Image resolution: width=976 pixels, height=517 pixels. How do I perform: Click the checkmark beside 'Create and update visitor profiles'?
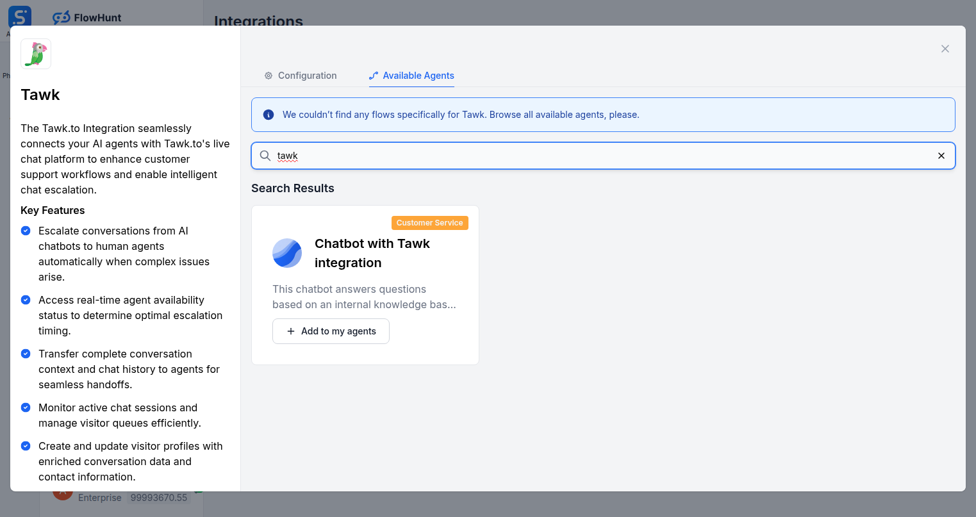click(26, 446)
